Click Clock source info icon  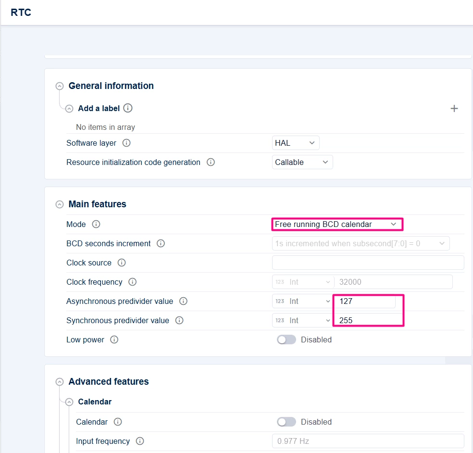point(122,263)
